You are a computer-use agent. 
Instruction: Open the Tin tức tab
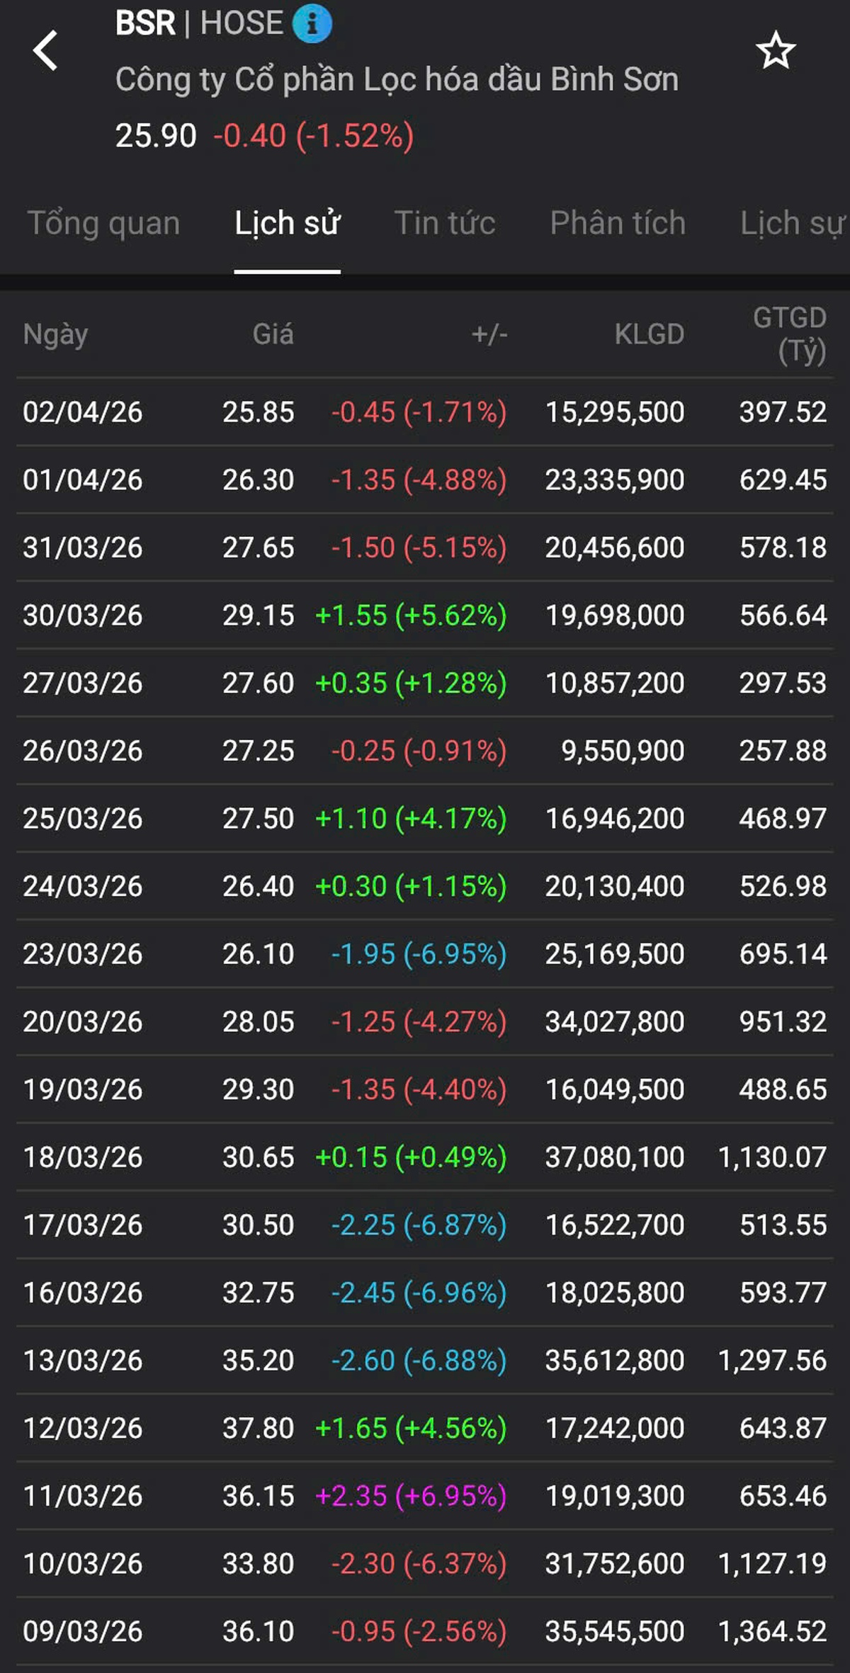tap(445, 224)
